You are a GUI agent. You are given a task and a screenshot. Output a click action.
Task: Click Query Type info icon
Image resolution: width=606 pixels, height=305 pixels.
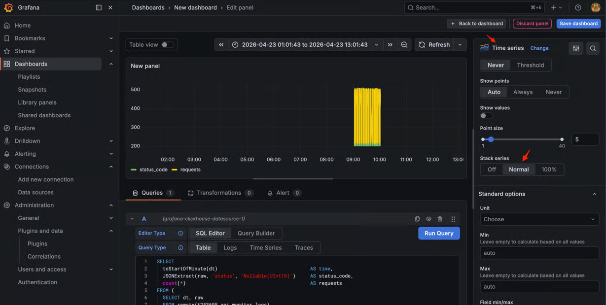[180, 247]
